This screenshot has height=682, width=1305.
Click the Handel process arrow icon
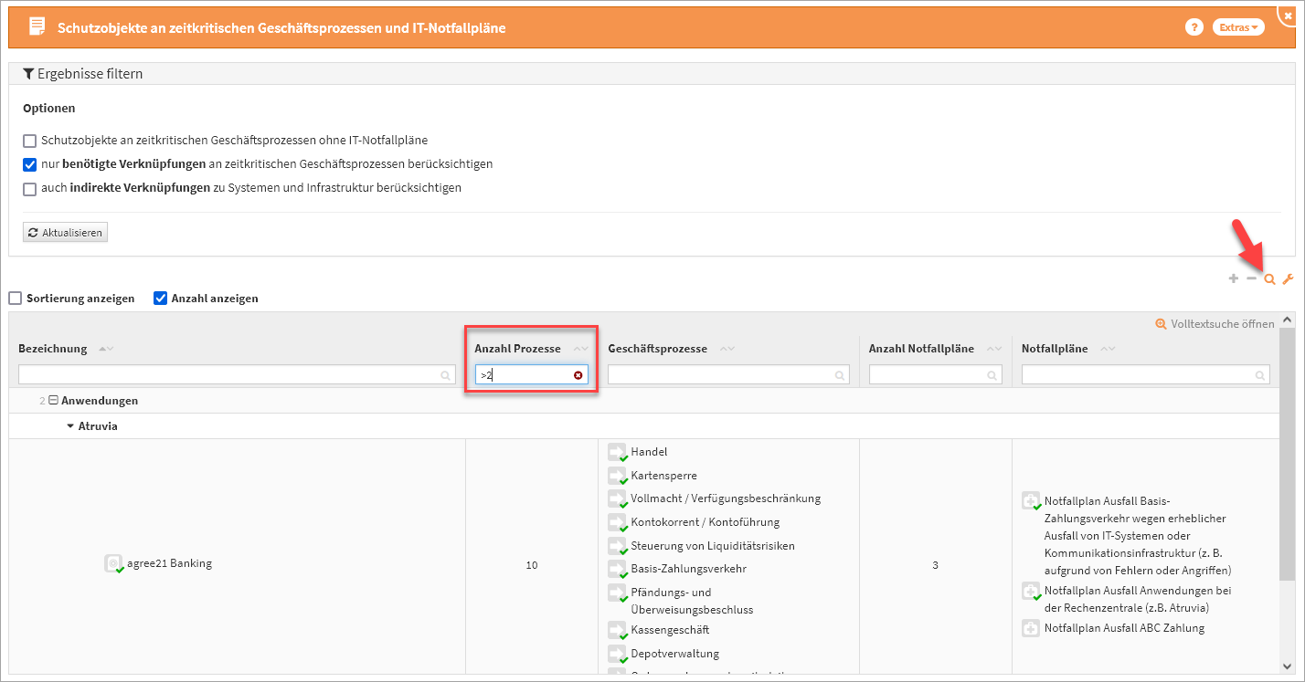point(617,452)
